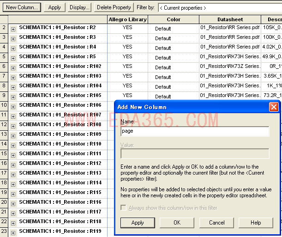The width and height of the screenshot is (282, 237).
Task: Expand the row for 01_Resistor : R115
Action: tap(13, 194)
